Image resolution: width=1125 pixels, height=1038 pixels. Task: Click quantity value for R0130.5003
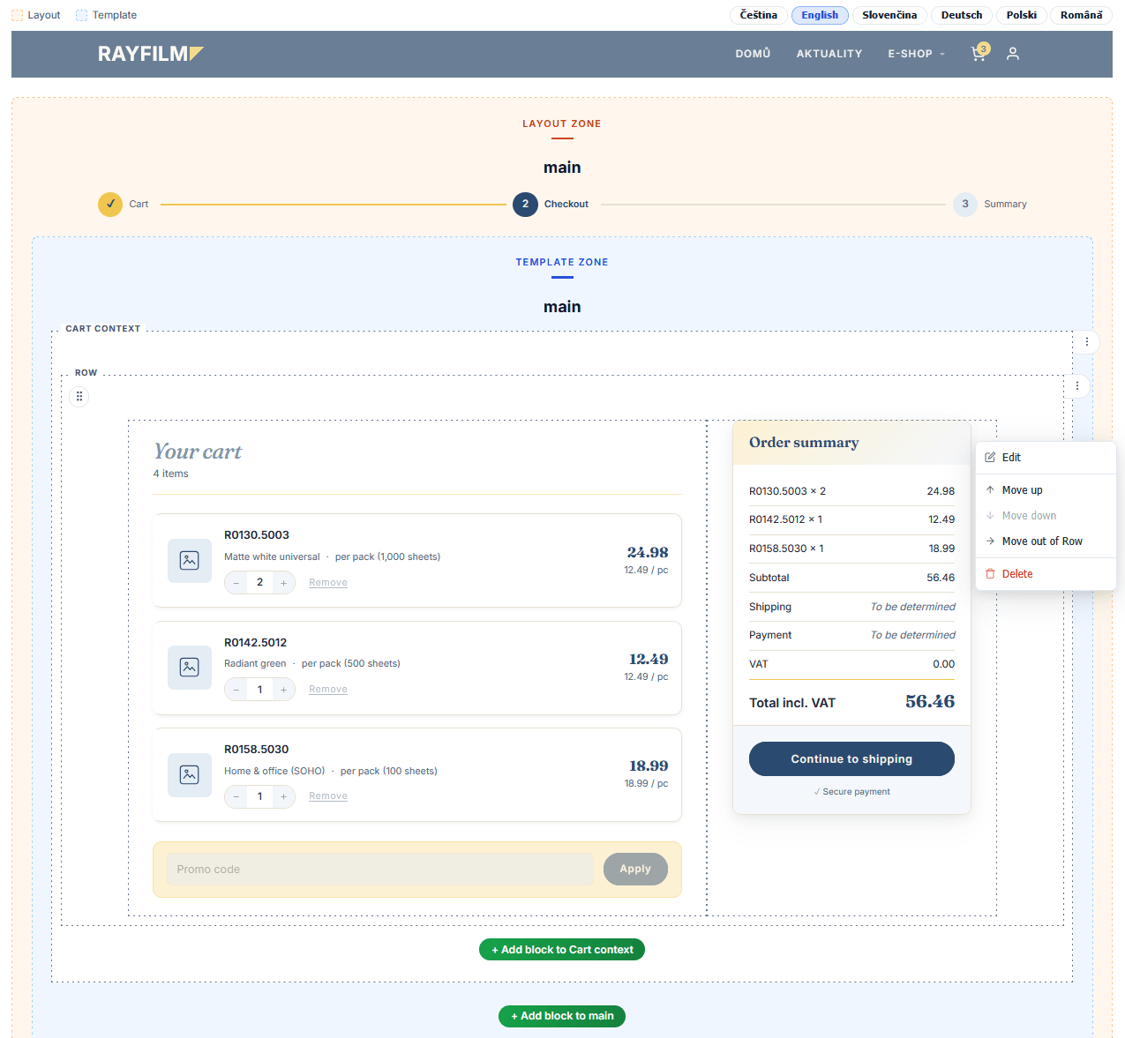point(259,583)
